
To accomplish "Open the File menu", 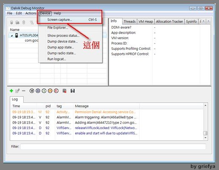I will click(x=10, y=13).
